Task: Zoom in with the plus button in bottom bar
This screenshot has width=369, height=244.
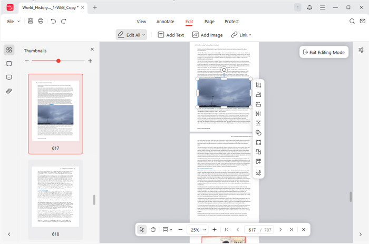Action: tap(215, 230)
